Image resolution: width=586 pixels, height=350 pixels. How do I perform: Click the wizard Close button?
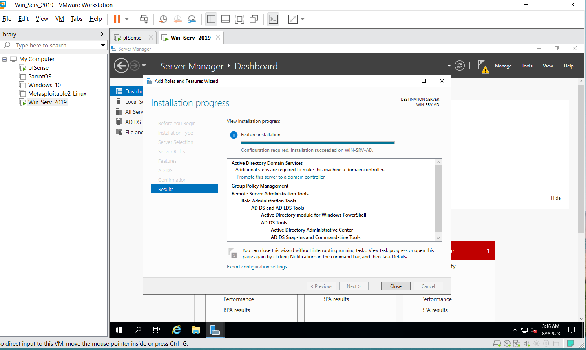(x=396, y=286)
